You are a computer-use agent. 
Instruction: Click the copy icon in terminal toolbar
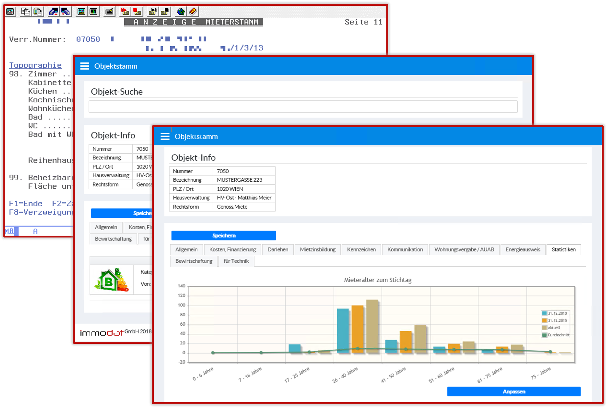[25, 12]
